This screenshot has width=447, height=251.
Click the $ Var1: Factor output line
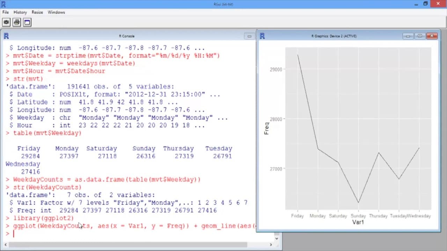tap(128, 203)
